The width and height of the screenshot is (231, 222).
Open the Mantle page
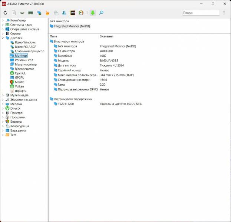click(17, 82)
